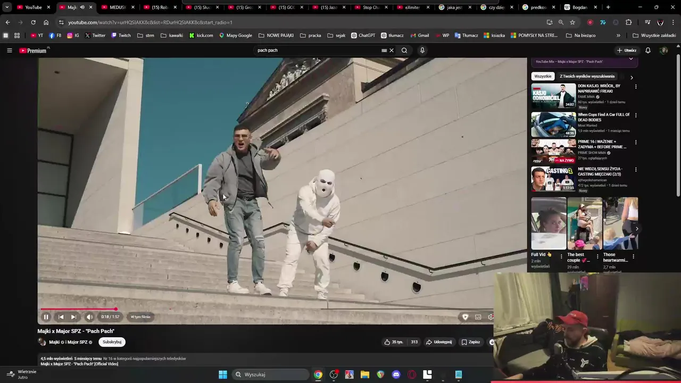Open options for 'PRIME 16' video
This screenshot has width=681, height=383.
tap(636, 143)
